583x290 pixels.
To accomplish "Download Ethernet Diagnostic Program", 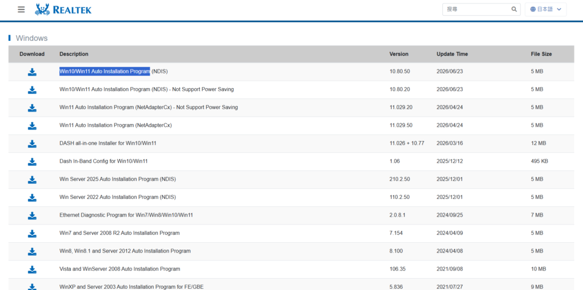I will [32, 216].
